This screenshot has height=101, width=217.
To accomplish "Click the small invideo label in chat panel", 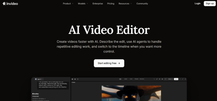I will tap(36, 94).
